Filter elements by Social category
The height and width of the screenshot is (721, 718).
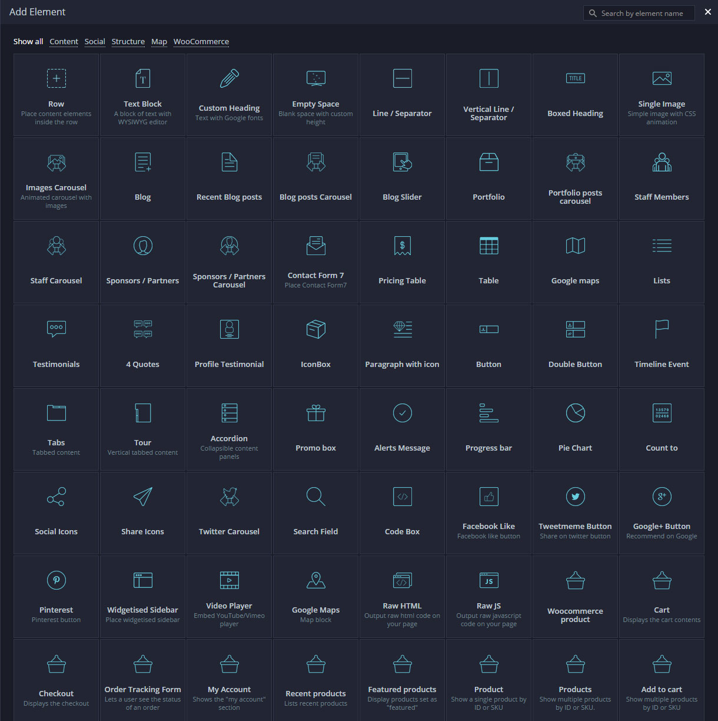pos(95,42)
